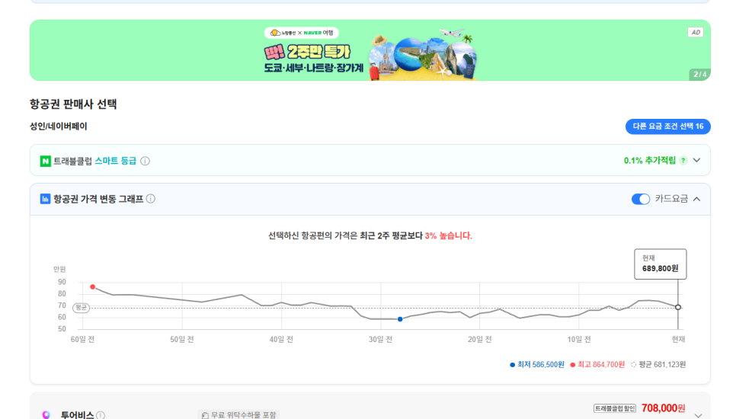Viewport: 736px width, 419px height.
Task: Click the 708,000원 price
Action: 664,408
